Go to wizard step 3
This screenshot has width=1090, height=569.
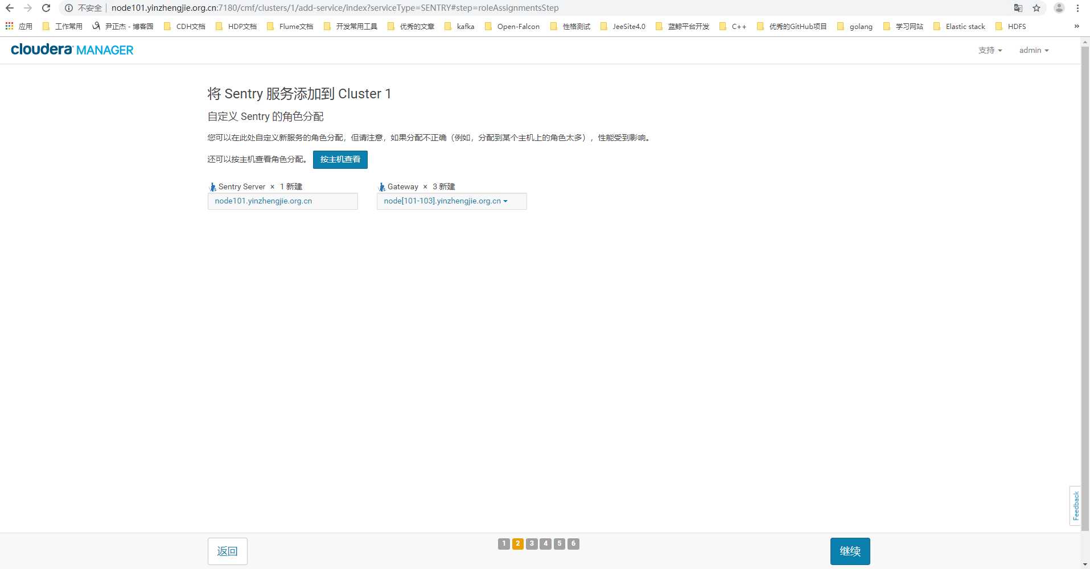pos(532,543)
